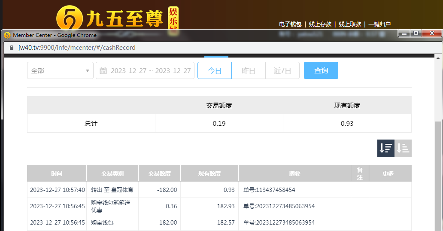Click the lock icon in address bar
This screenshot has height=231, width=443.
pyautogui.click(x=11, y=48)
